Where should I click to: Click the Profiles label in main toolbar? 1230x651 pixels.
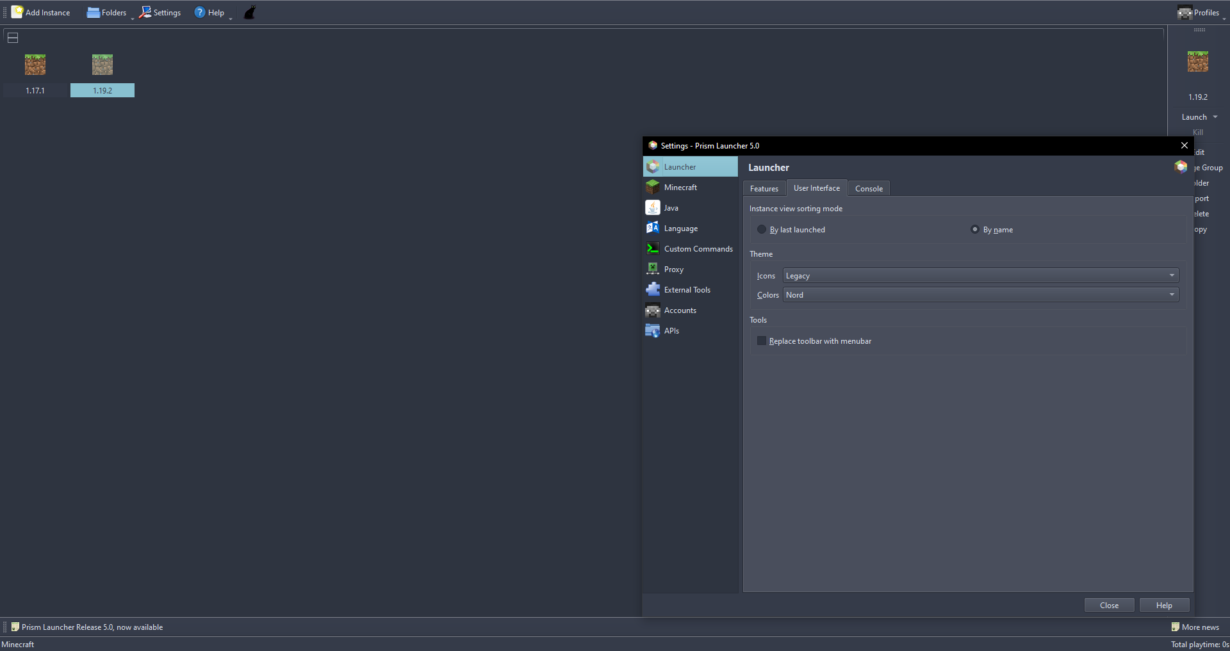click(x=1206, y=12)
